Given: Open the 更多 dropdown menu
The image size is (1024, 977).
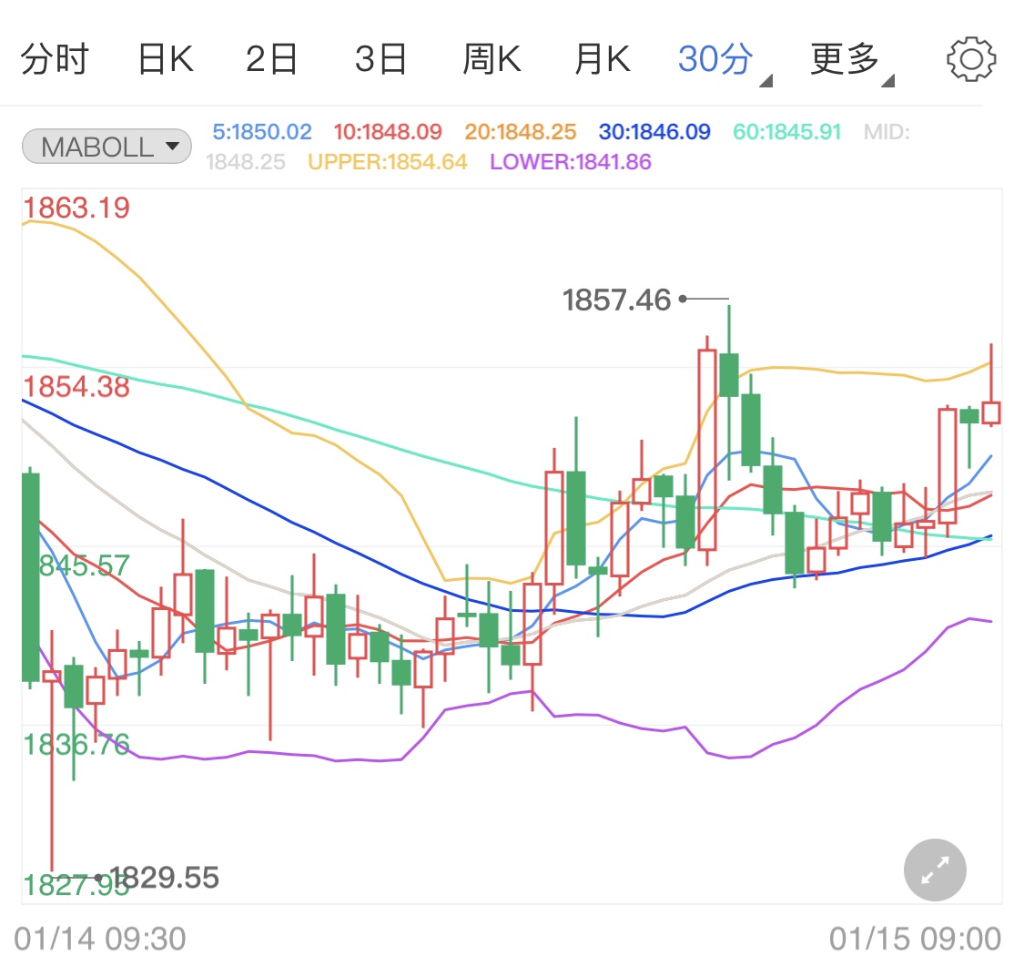Looking at the screenshot, I should point(852,61).
